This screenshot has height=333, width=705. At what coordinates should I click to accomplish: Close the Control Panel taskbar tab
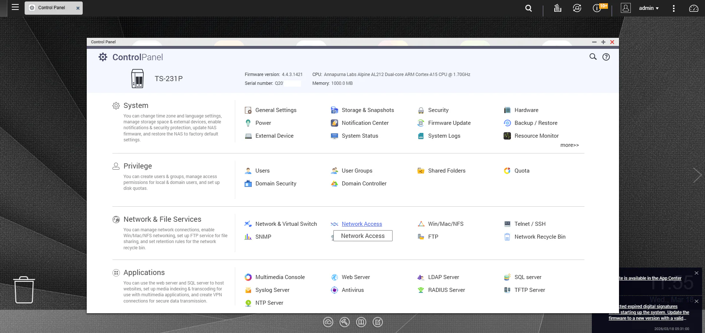[78, 8]
